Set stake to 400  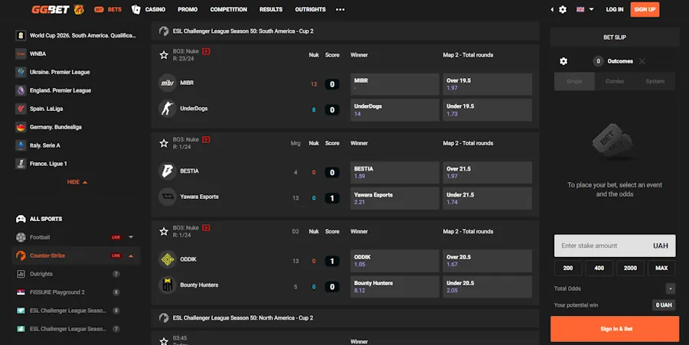[599, 268]
